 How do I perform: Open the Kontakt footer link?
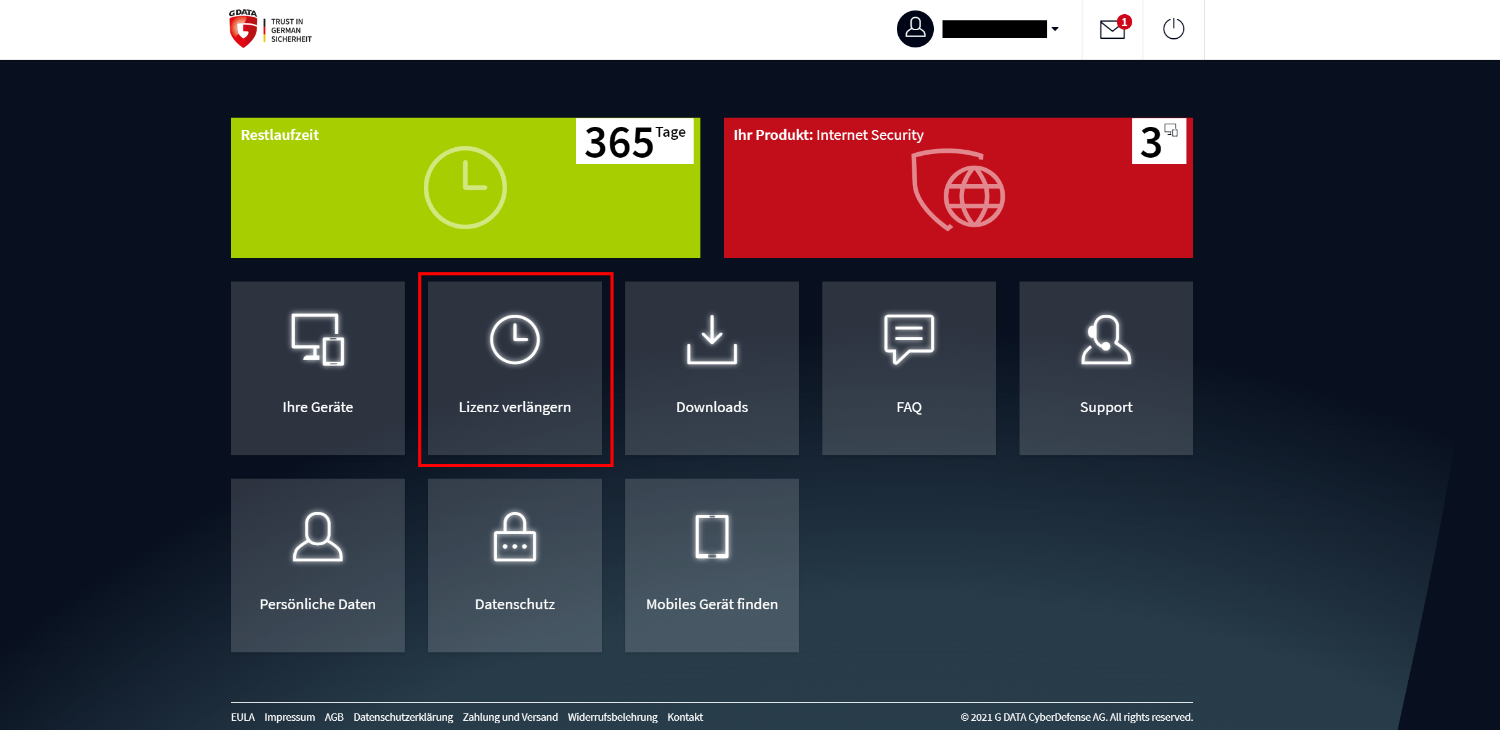685,717
